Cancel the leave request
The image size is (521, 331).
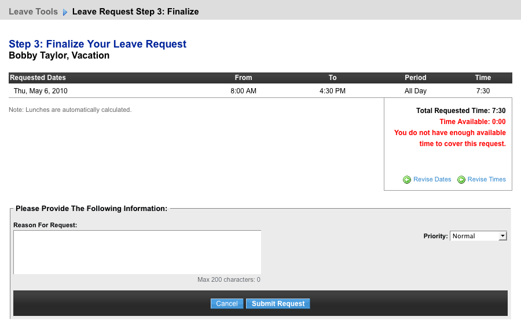227,303
